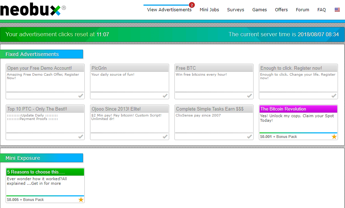
Task: Click the checkmark on the Top 10 PTC ad
Action: [x=81, y=137]
